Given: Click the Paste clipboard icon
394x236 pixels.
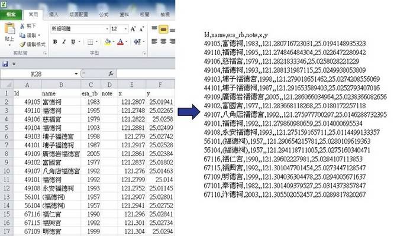Looking at the screenshot, I should click(9, 28).
